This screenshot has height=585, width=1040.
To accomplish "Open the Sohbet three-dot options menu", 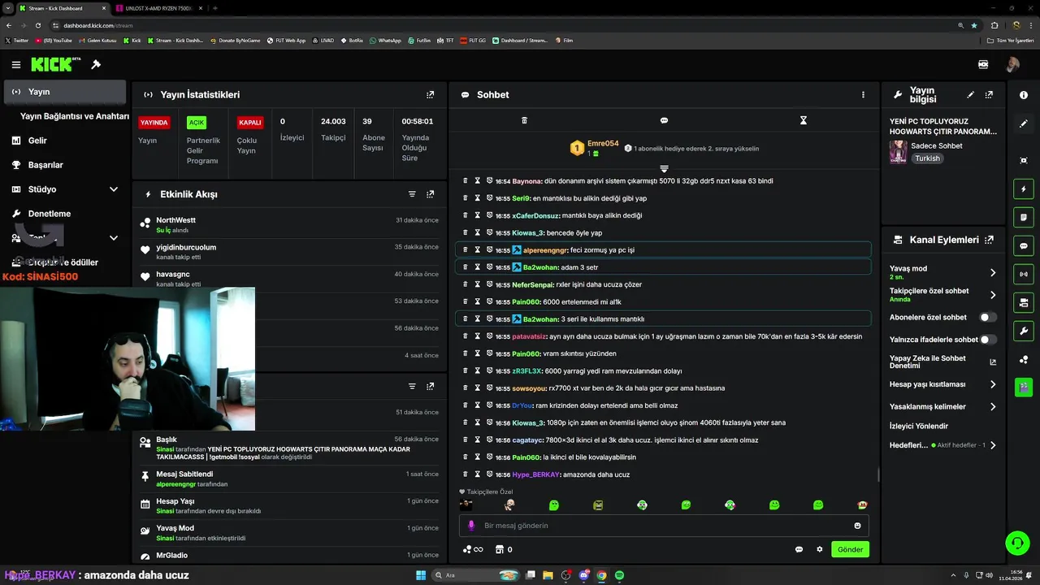I will click(x=863, y=94).
